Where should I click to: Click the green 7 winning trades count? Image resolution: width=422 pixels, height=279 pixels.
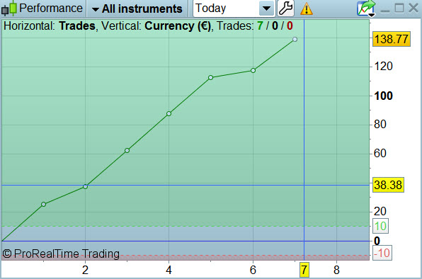click(x=260, y=25)
